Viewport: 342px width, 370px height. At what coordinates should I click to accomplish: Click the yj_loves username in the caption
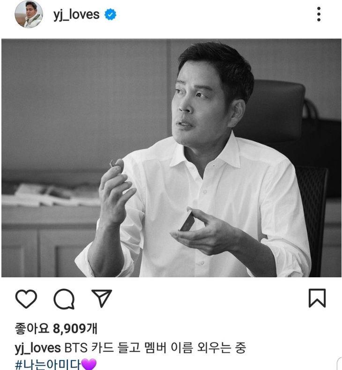[38, 348]
